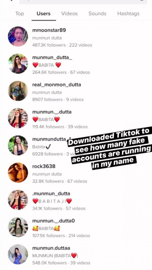Select the Users tab

click(43, 14)
